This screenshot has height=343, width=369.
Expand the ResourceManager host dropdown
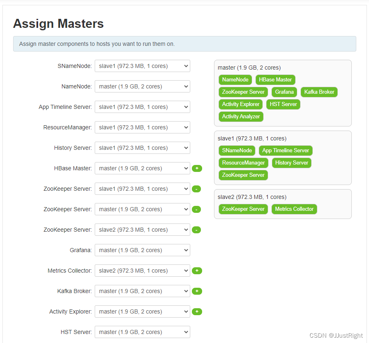[x=142, y=127]
